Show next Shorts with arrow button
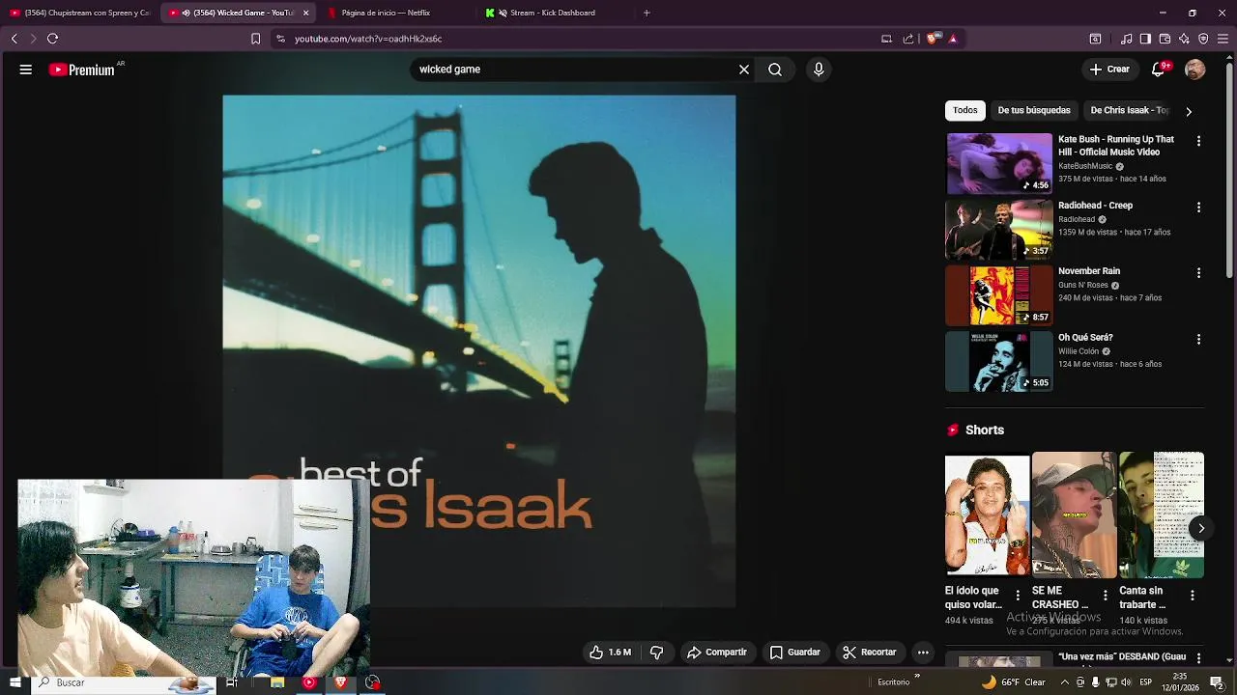Viewport: 1237px width, 695px height. pyautogui.click(x=1200, y=528)
